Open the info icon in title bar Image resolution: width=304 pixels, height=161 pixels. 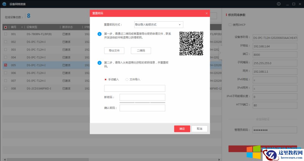click(x=279, y=4)
